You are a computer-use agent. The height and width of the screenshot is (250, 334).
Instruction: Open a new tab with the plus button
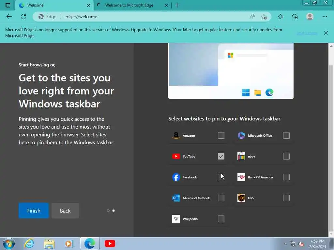(x=177, y=5)
